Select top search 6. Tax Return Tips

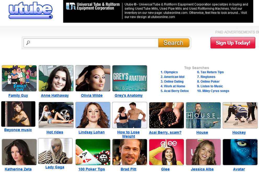(210, 72)
